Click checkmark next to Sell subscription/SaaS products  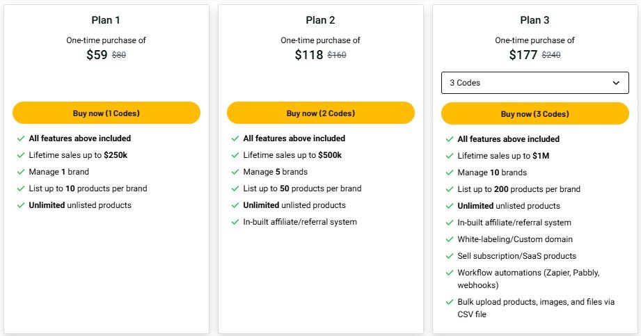pyautogui.click(x=450, y=256)
